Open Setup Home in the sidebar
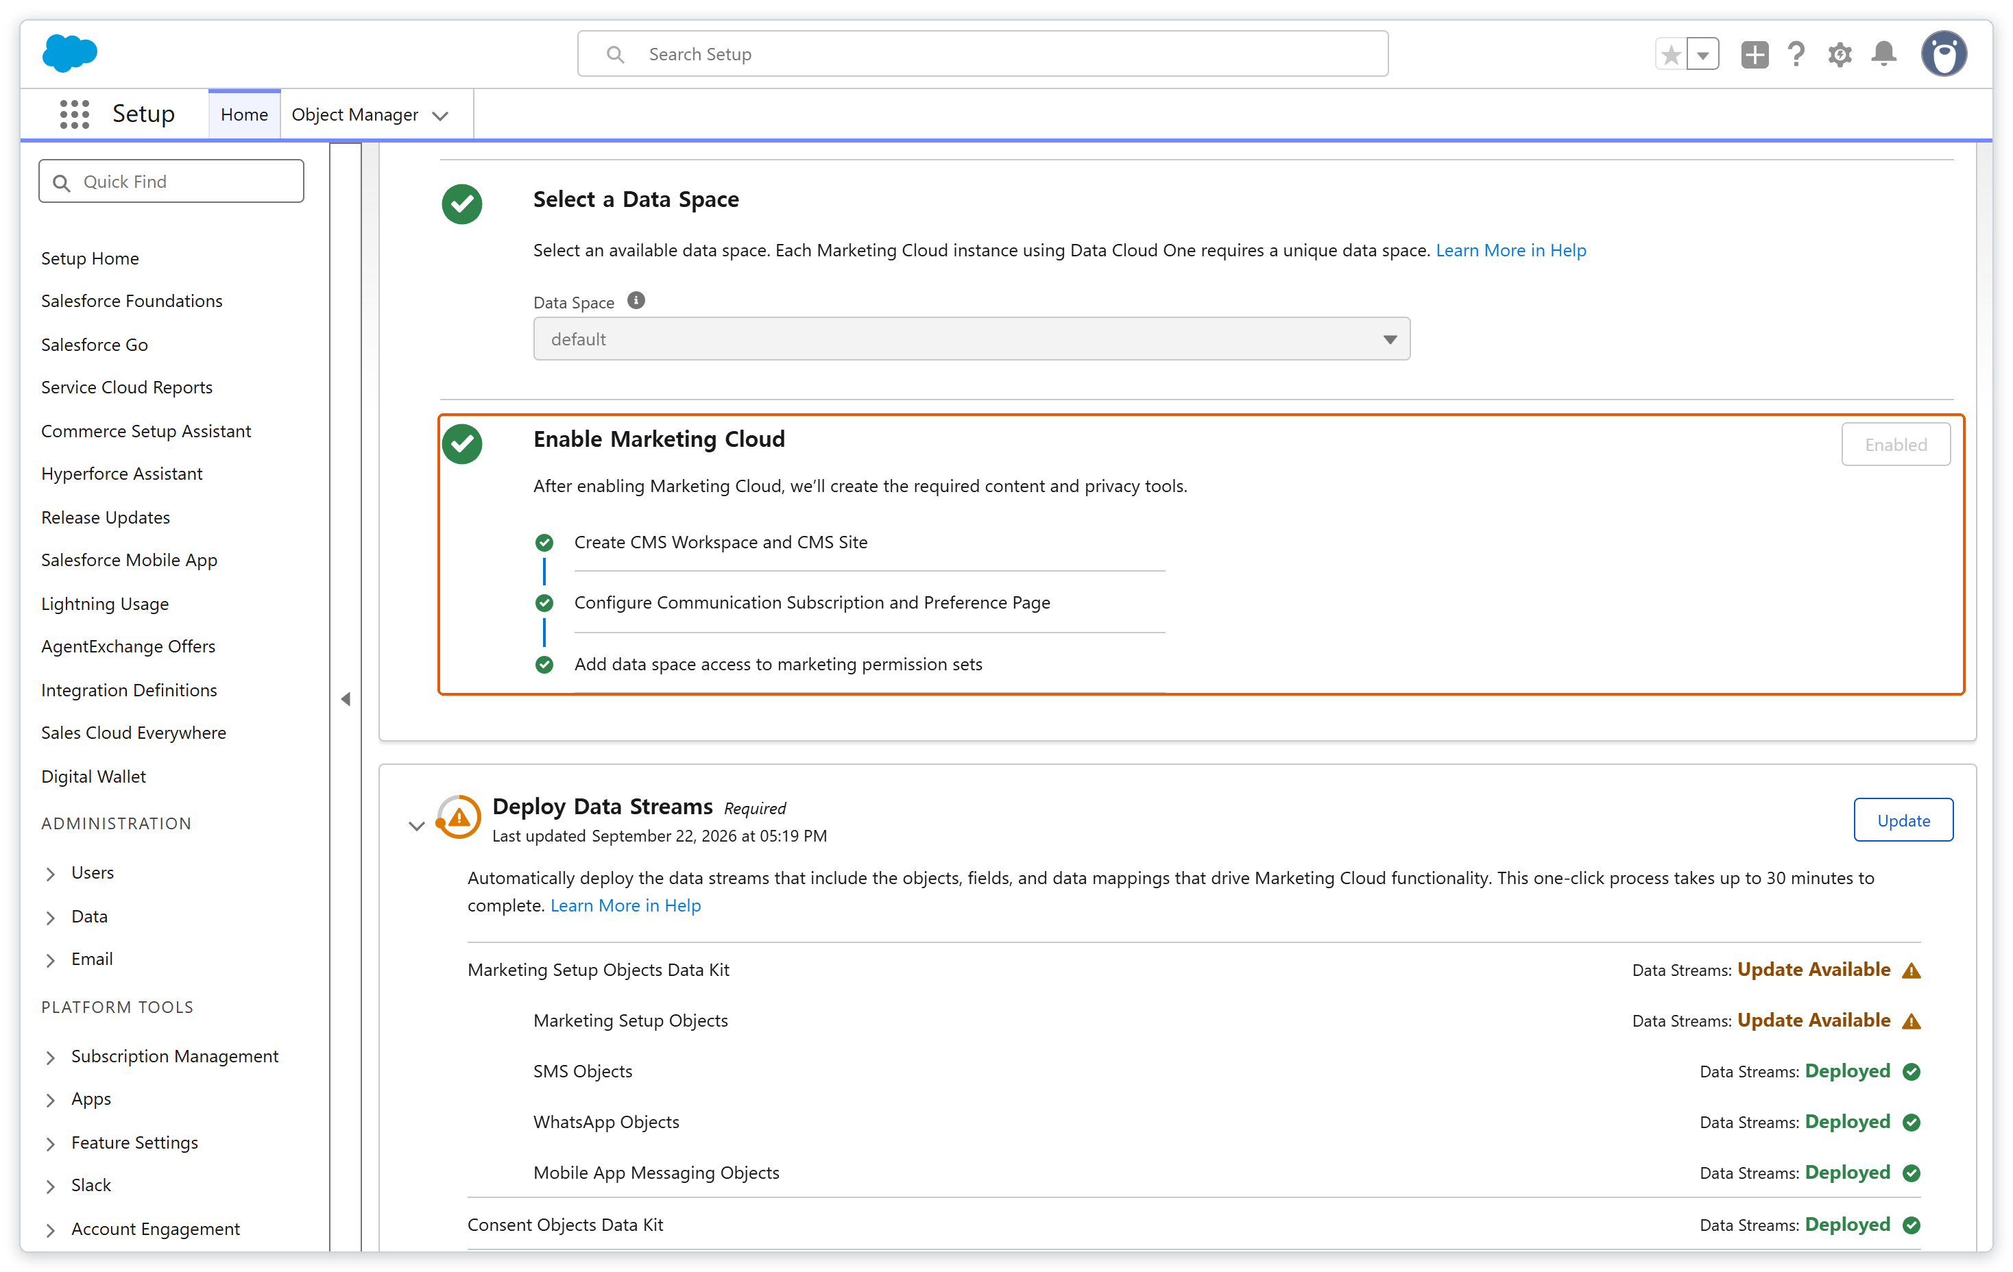 pyautogui.click(x=91, y=258)
